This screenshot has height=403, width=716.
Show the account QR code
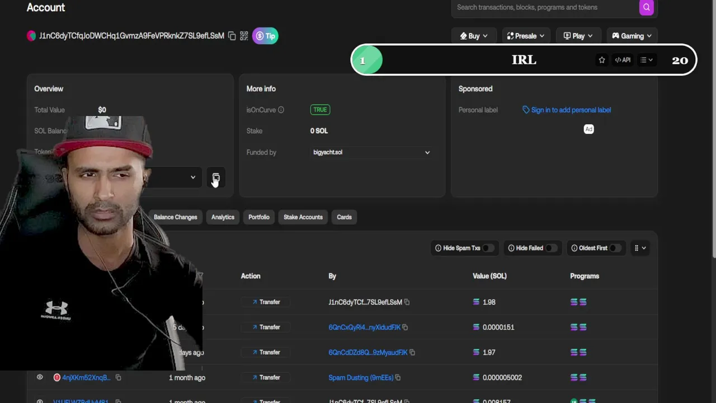tap(244, 36)
